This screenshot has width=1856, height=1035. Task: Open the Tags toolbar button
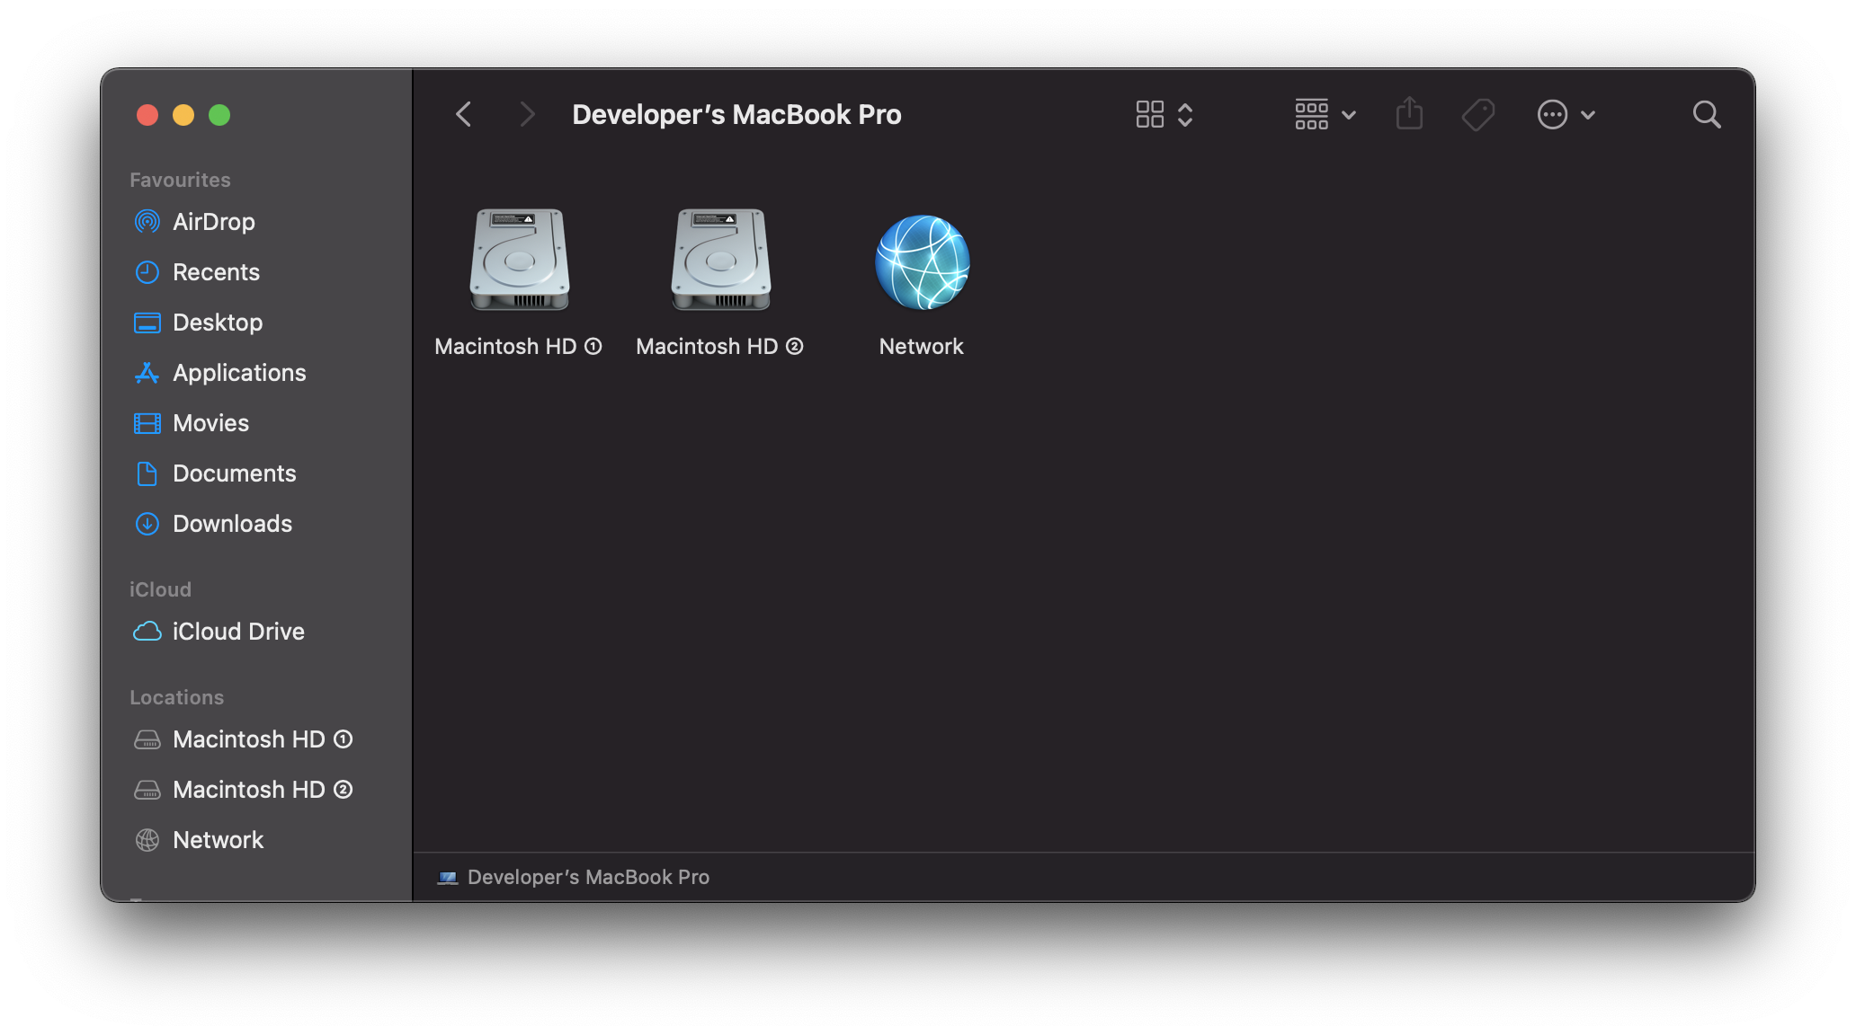[1478, 114]
